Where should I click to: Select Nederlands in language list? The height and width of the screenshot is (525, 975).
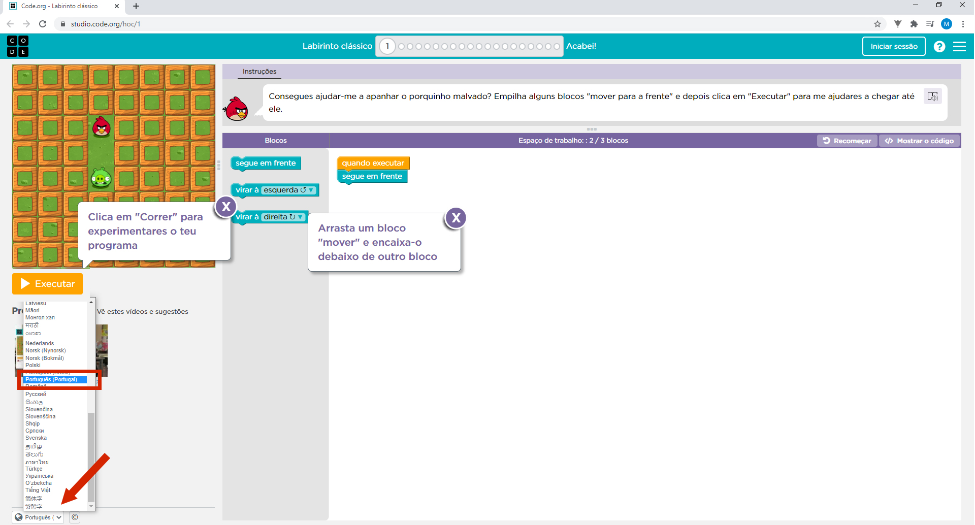[40, 343]
